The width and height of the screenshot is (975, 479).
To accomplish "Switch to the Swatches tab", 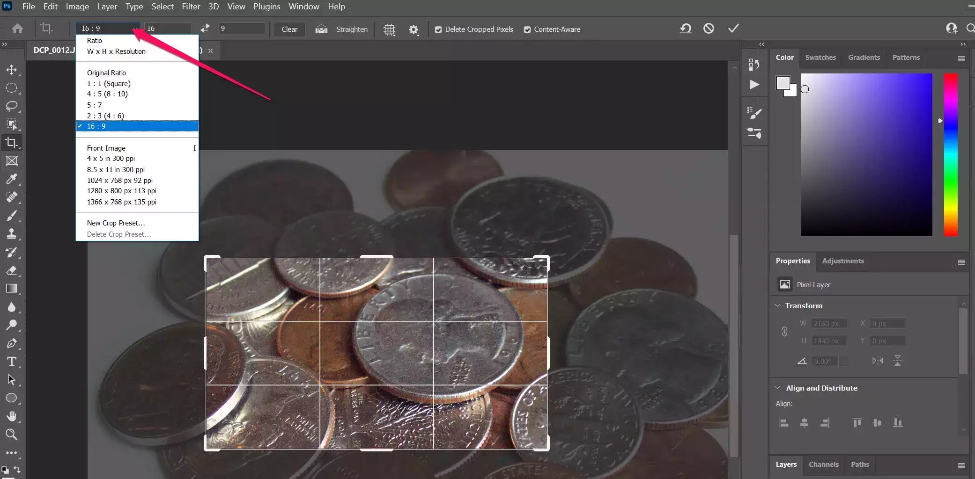I will 820,58.
